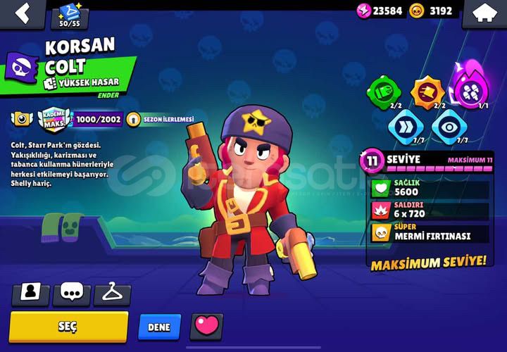The width and height of the screenshot is (507, 352).
Task: Select the speed gear with double arrows
Action: 406,127
